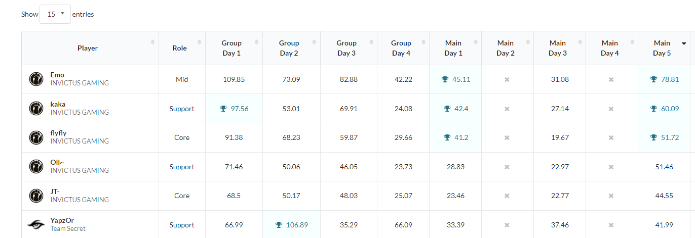This screenshot has width=695, height=238.
Task: Sort table by Role column
Action: pos(179,48)
